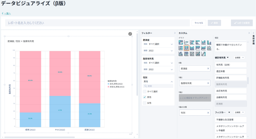Collapse the フィジカ… item group

click(229, 113)
